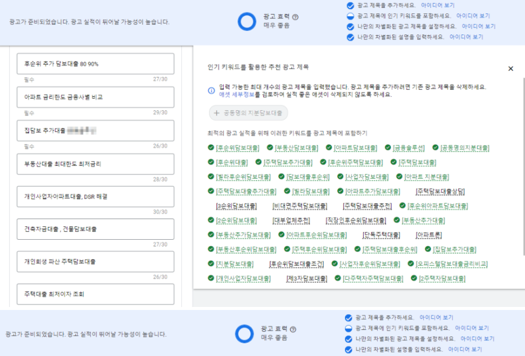Click the help icon beside top 광고 효력
Viewport: 525px width, 356px height.
[295, 17]
